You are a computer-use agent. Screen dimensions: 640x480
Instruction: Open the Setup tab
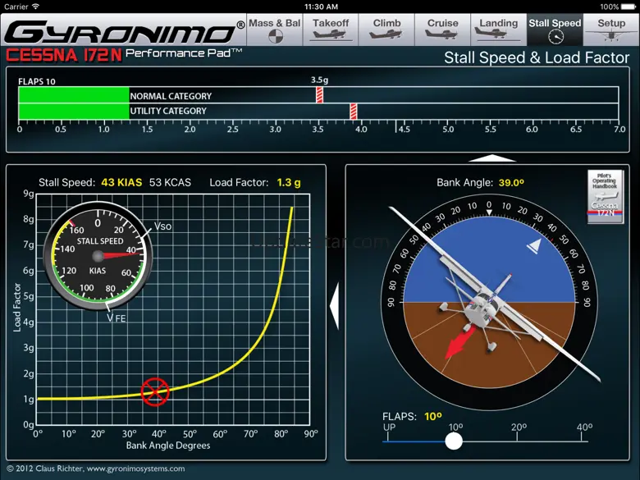tap(611, 30)
